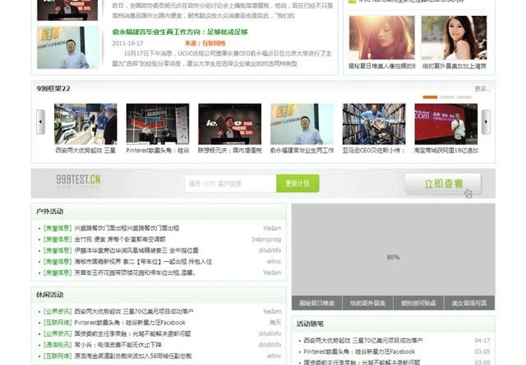Screen dimensions: 526x365
Task: Open the 亚马逊CEO贝佐斯 bookshelf thumbnail
Action: coord(374,124)
